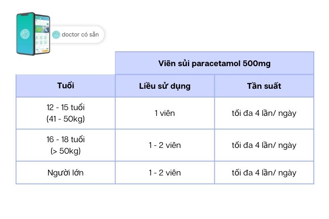329x219 pixels.
Task: Select the Tần suất column header
Action: coord(264,86)
